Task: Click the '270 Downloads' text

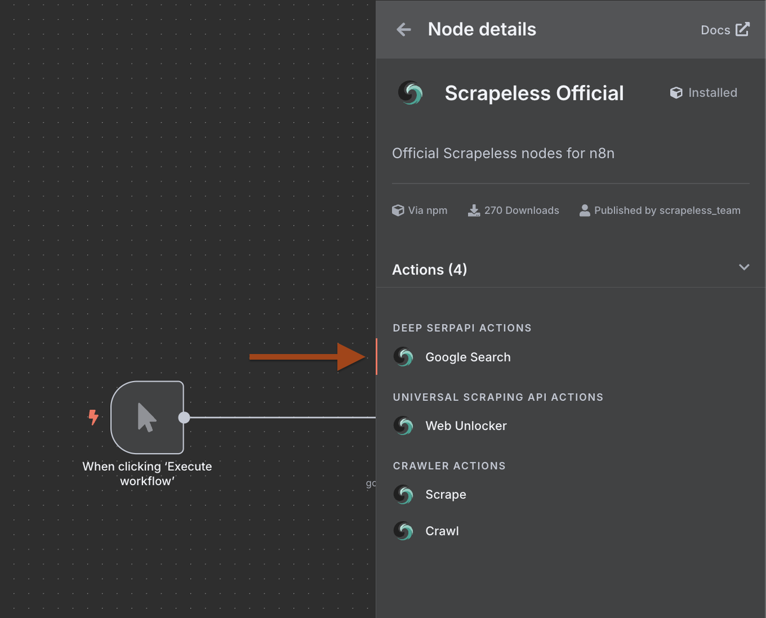Action: click(x=522, y=211)
